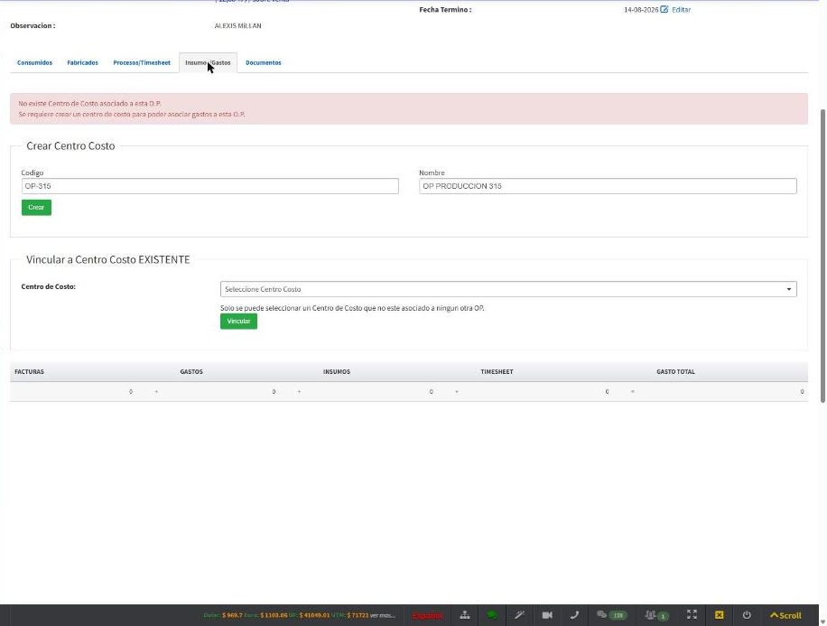Expand the Seleccione Centro Costo dropdown

pyautogui.click(x=508, y=289)
